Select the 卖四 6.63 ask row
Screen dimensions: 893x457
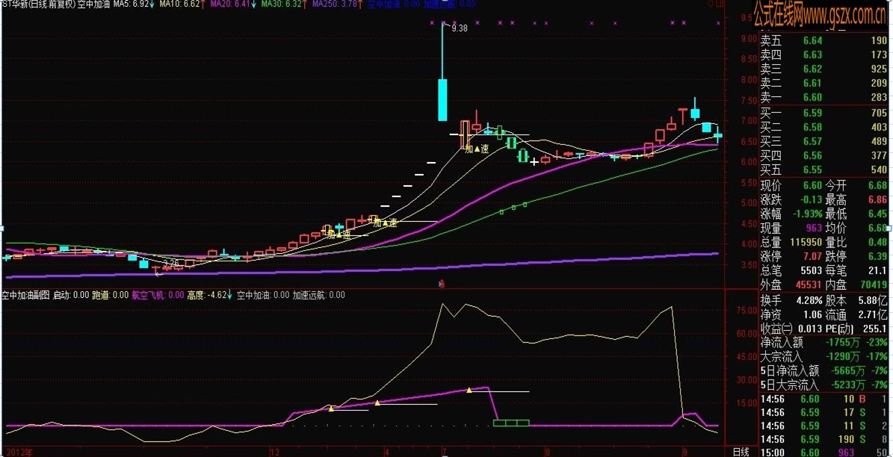pyautogui.click(x=825, y=55)
